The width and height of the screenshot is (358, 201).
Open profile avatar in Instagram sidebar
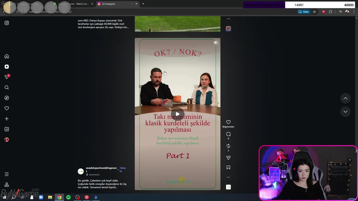click(x=7, y=140)
